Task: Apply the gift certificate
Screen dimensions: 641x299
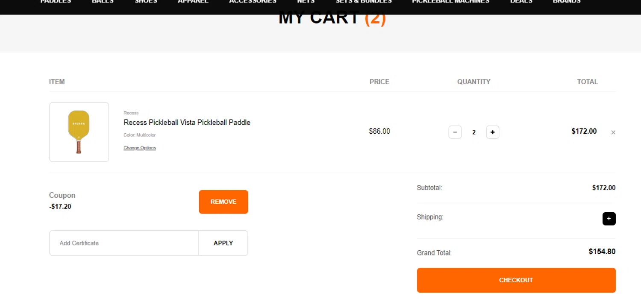Action: (x=223, y=243)
